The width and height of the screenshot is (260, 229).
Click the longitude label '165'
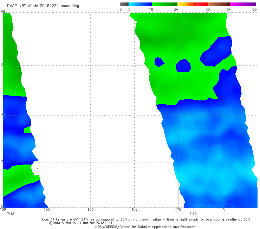coord(134,209)
